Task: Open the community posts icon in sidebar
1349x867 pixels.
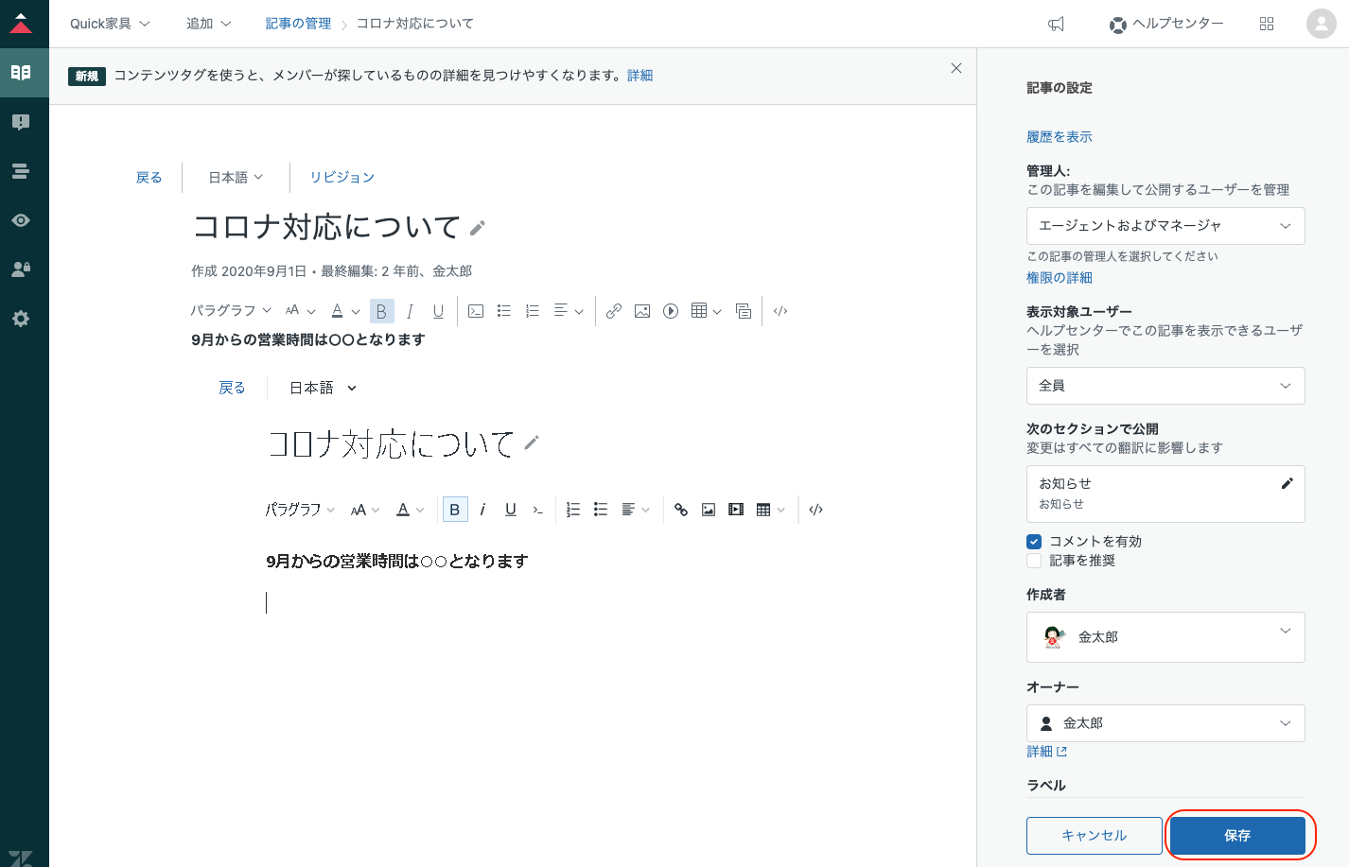Action: point(21,122)
